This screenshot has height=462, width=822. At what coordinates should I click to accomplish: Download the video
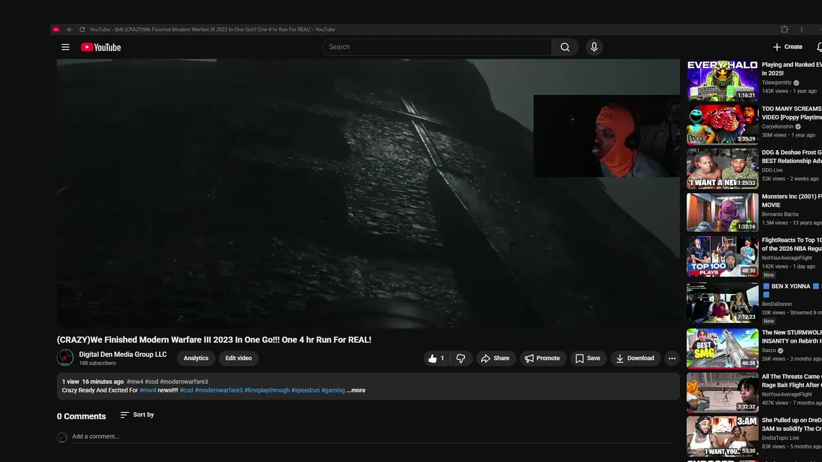634,359
